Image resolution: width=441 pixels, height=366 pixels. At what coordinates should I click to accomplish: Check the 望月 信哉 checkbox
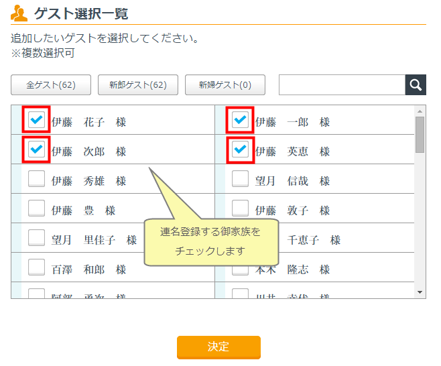[240, 179]
